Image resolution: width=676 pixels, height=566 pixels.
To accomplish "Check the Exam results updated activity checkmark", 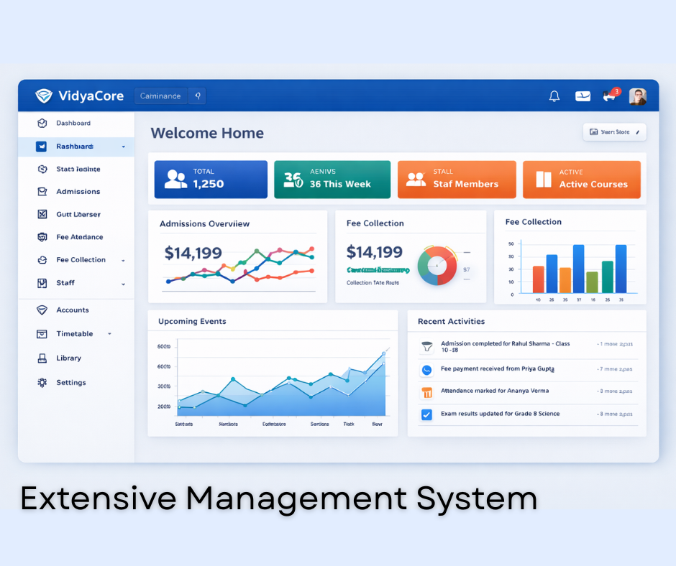I will pyautogui.click(x=427, y=414).
